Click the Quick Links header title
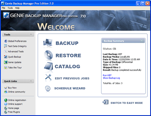Image resolution: width=151 pixels, height=116 pixels. 11,81
